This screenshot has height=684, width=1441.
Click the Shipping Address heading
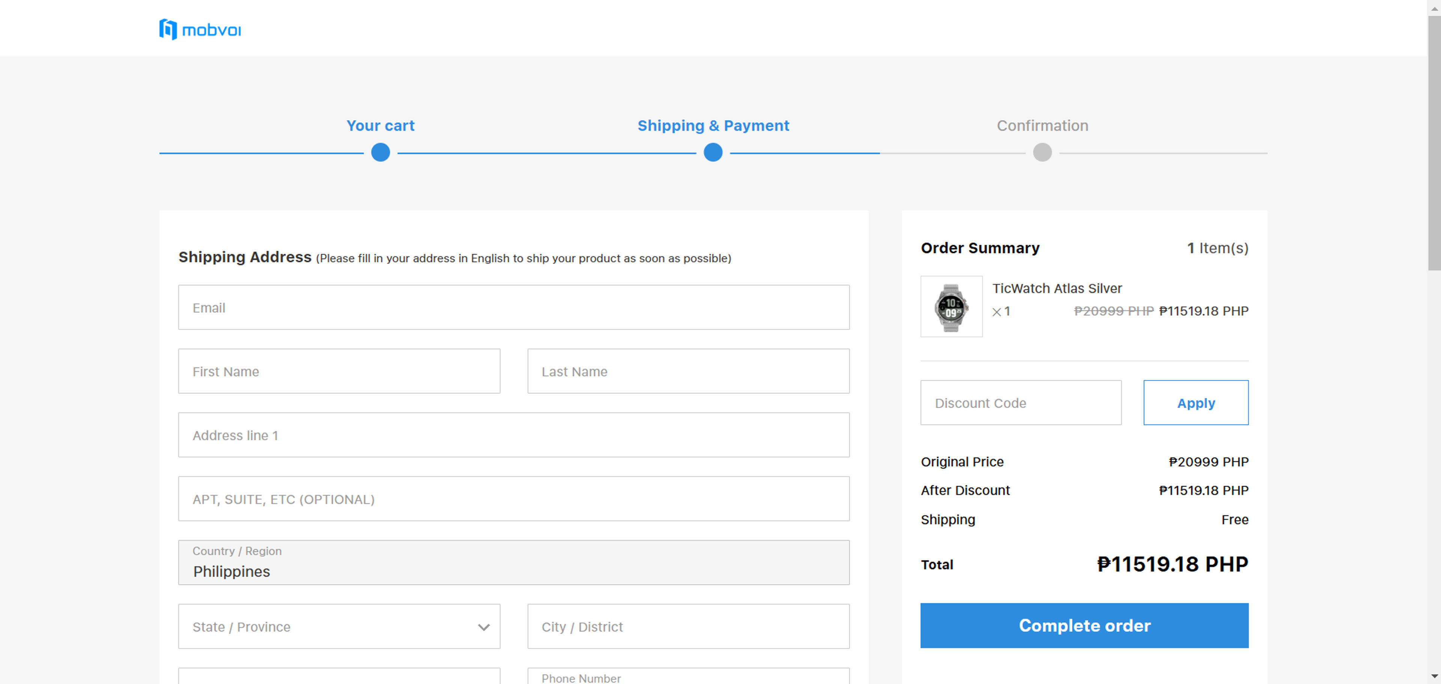[244, 257]
